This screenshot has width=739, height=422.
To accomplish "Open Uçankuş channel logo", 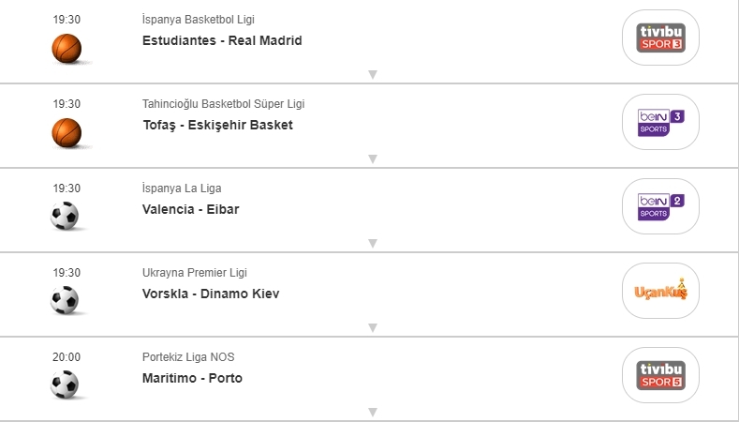I will pyautogui.click(x=660, y=291).
